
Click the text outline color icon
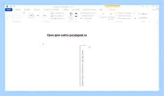pyautogui.click(x=76, y=16)
